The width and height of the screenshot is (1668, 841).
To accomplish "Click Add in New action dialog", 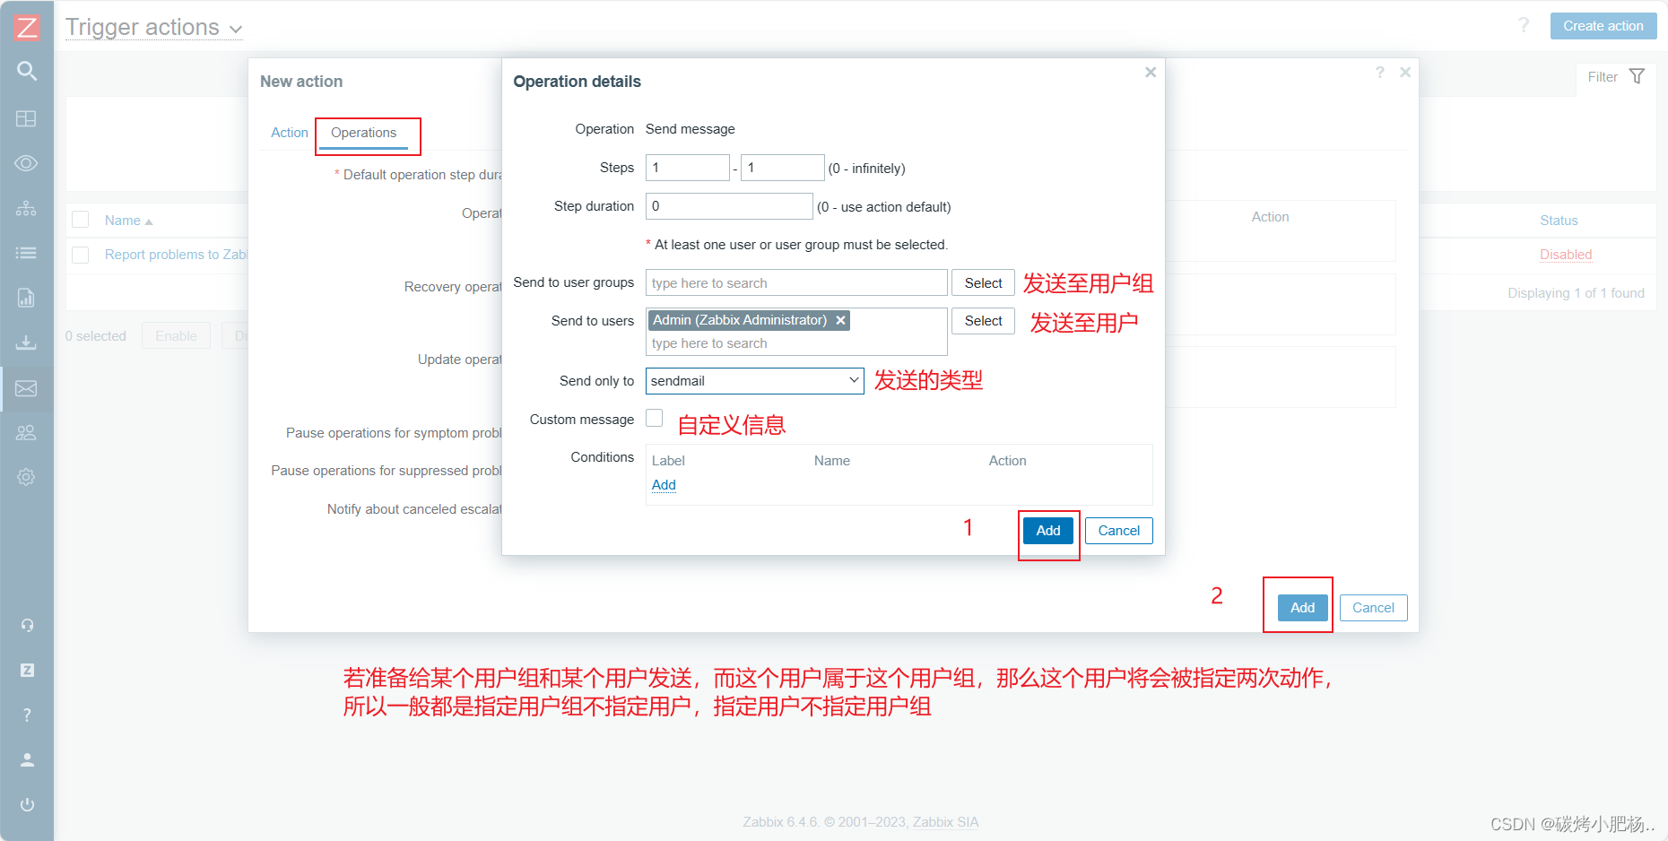I will (x=1302, y=608).
